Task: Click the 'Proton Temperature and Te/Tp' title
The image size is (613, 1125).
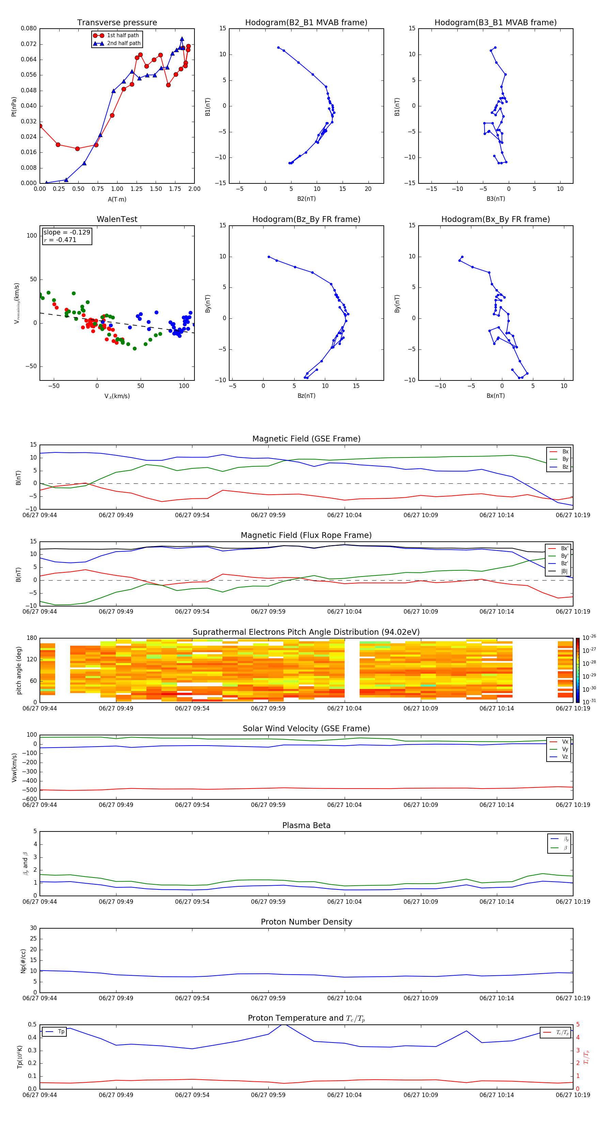Action: [x=306, y=1018]
